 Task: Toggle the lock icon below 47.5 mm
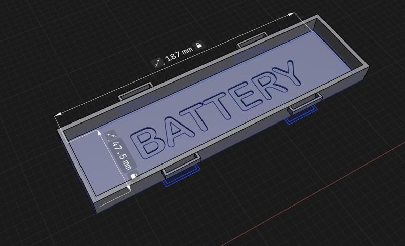134,176
